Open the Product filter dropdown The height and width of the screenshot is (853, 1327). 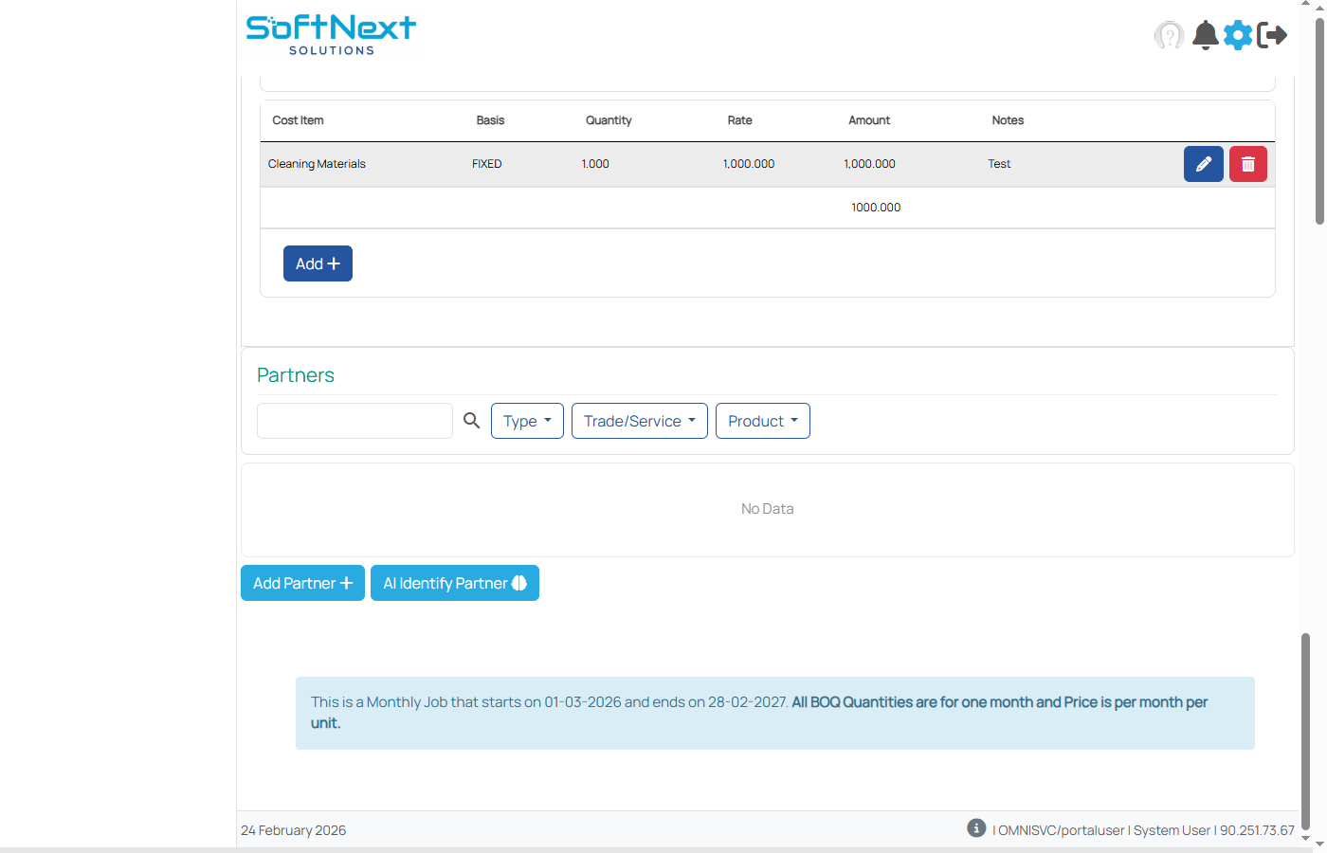pyautogui.click(x=763, y=420)
